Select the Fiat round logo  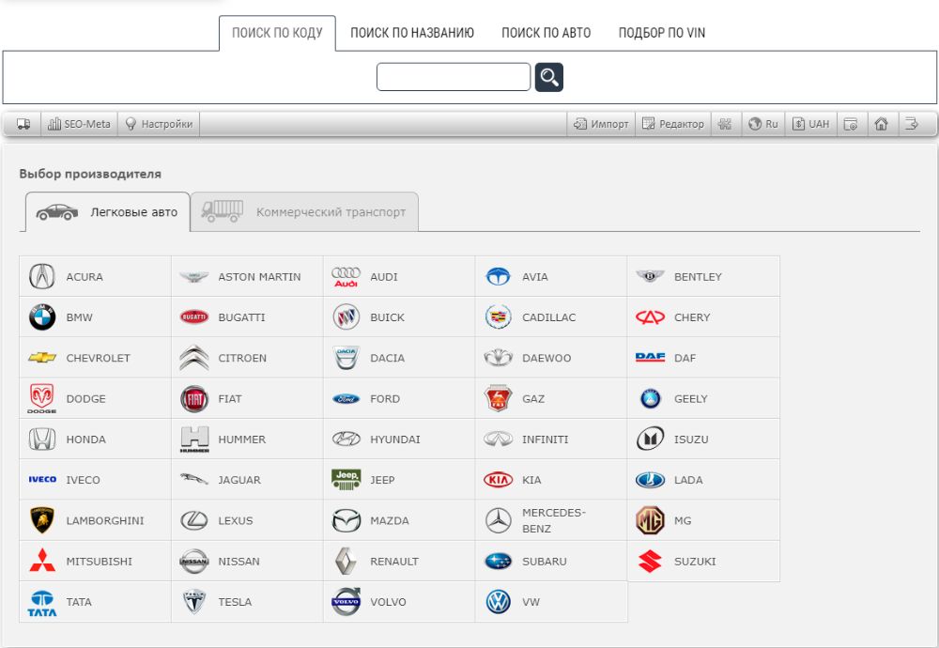[x=194, y=399]
